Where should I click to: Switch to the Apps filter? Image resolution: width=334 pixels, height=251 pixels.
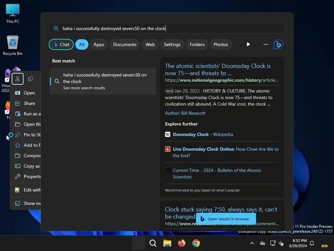[99, 44]
